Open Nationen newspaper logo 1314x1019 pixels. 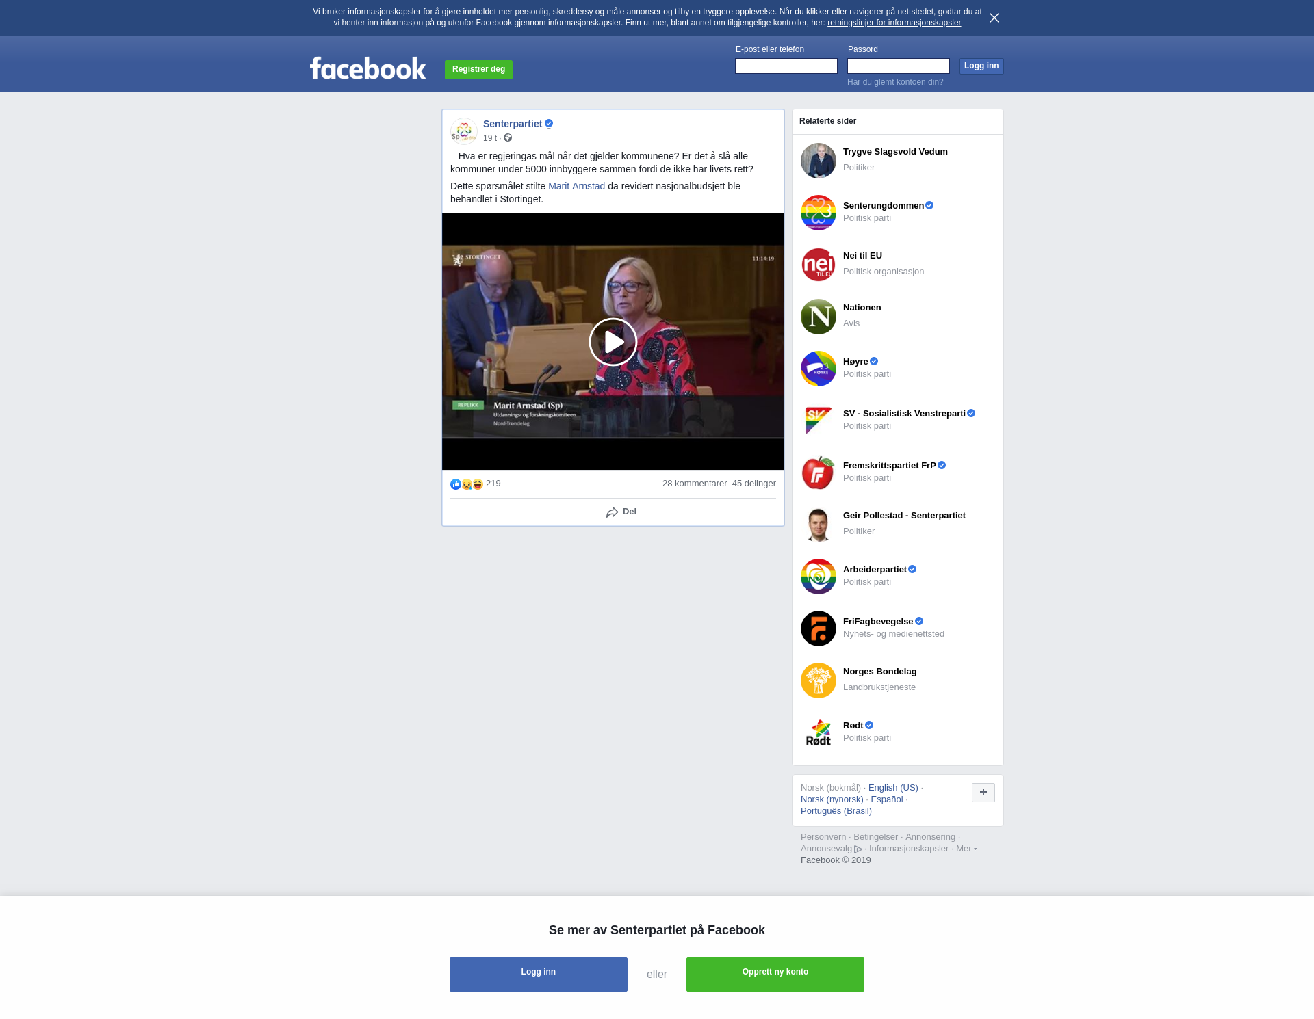tap(819, 317)
